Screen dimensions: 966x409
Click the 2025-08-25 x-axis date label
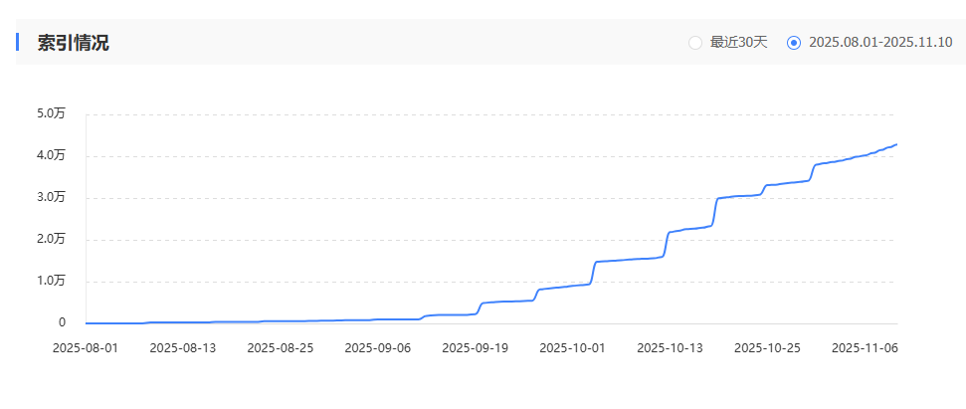tap(281, 348)
